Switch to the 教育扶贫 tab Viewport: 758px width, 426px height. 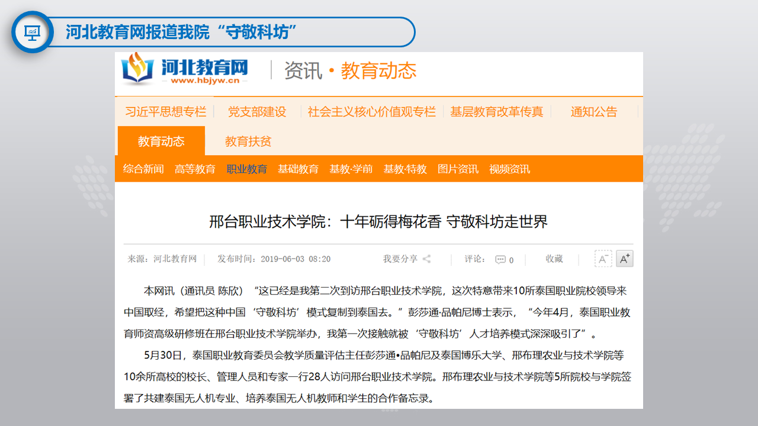[248, 141]
